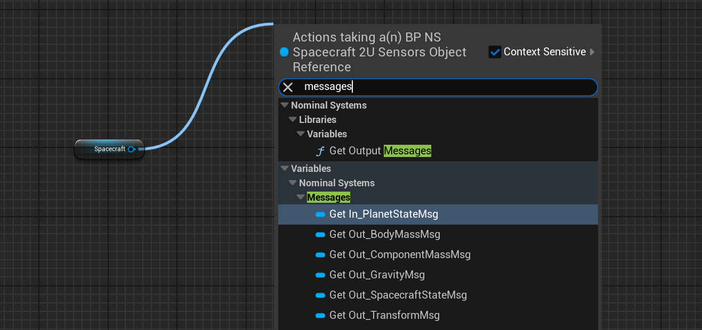Click the variable pin icon for Get Out_BodyMassMsg

(x=320, y=235)
